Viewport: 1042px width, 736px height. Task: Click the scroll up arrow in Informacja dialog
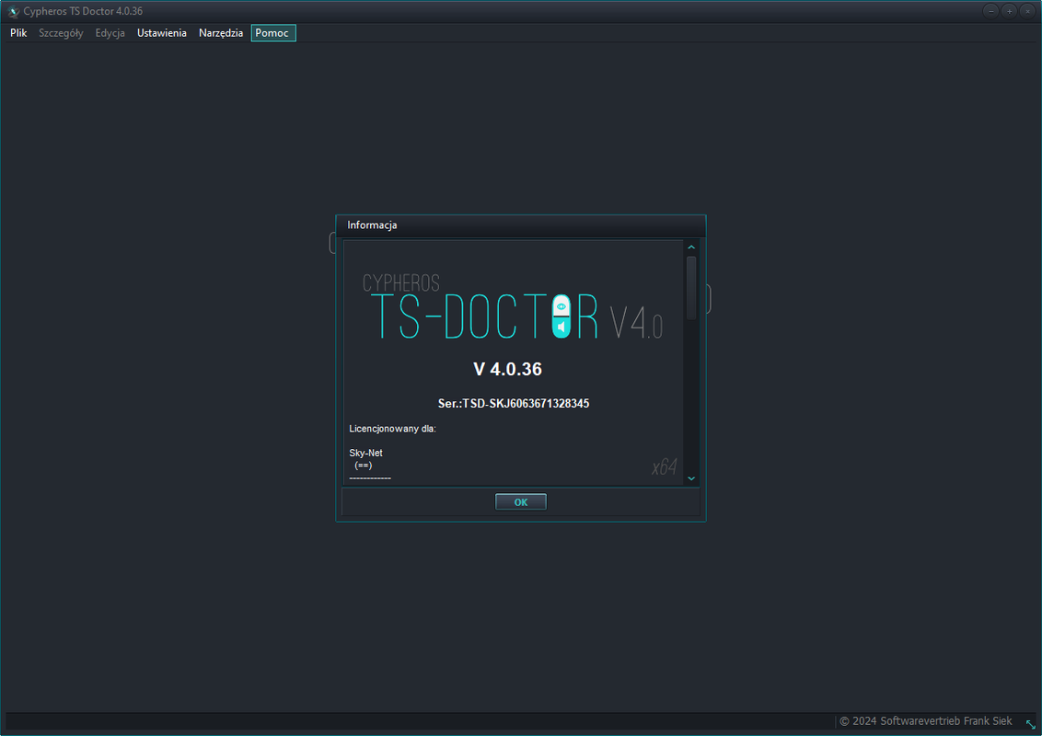[691, 247]
